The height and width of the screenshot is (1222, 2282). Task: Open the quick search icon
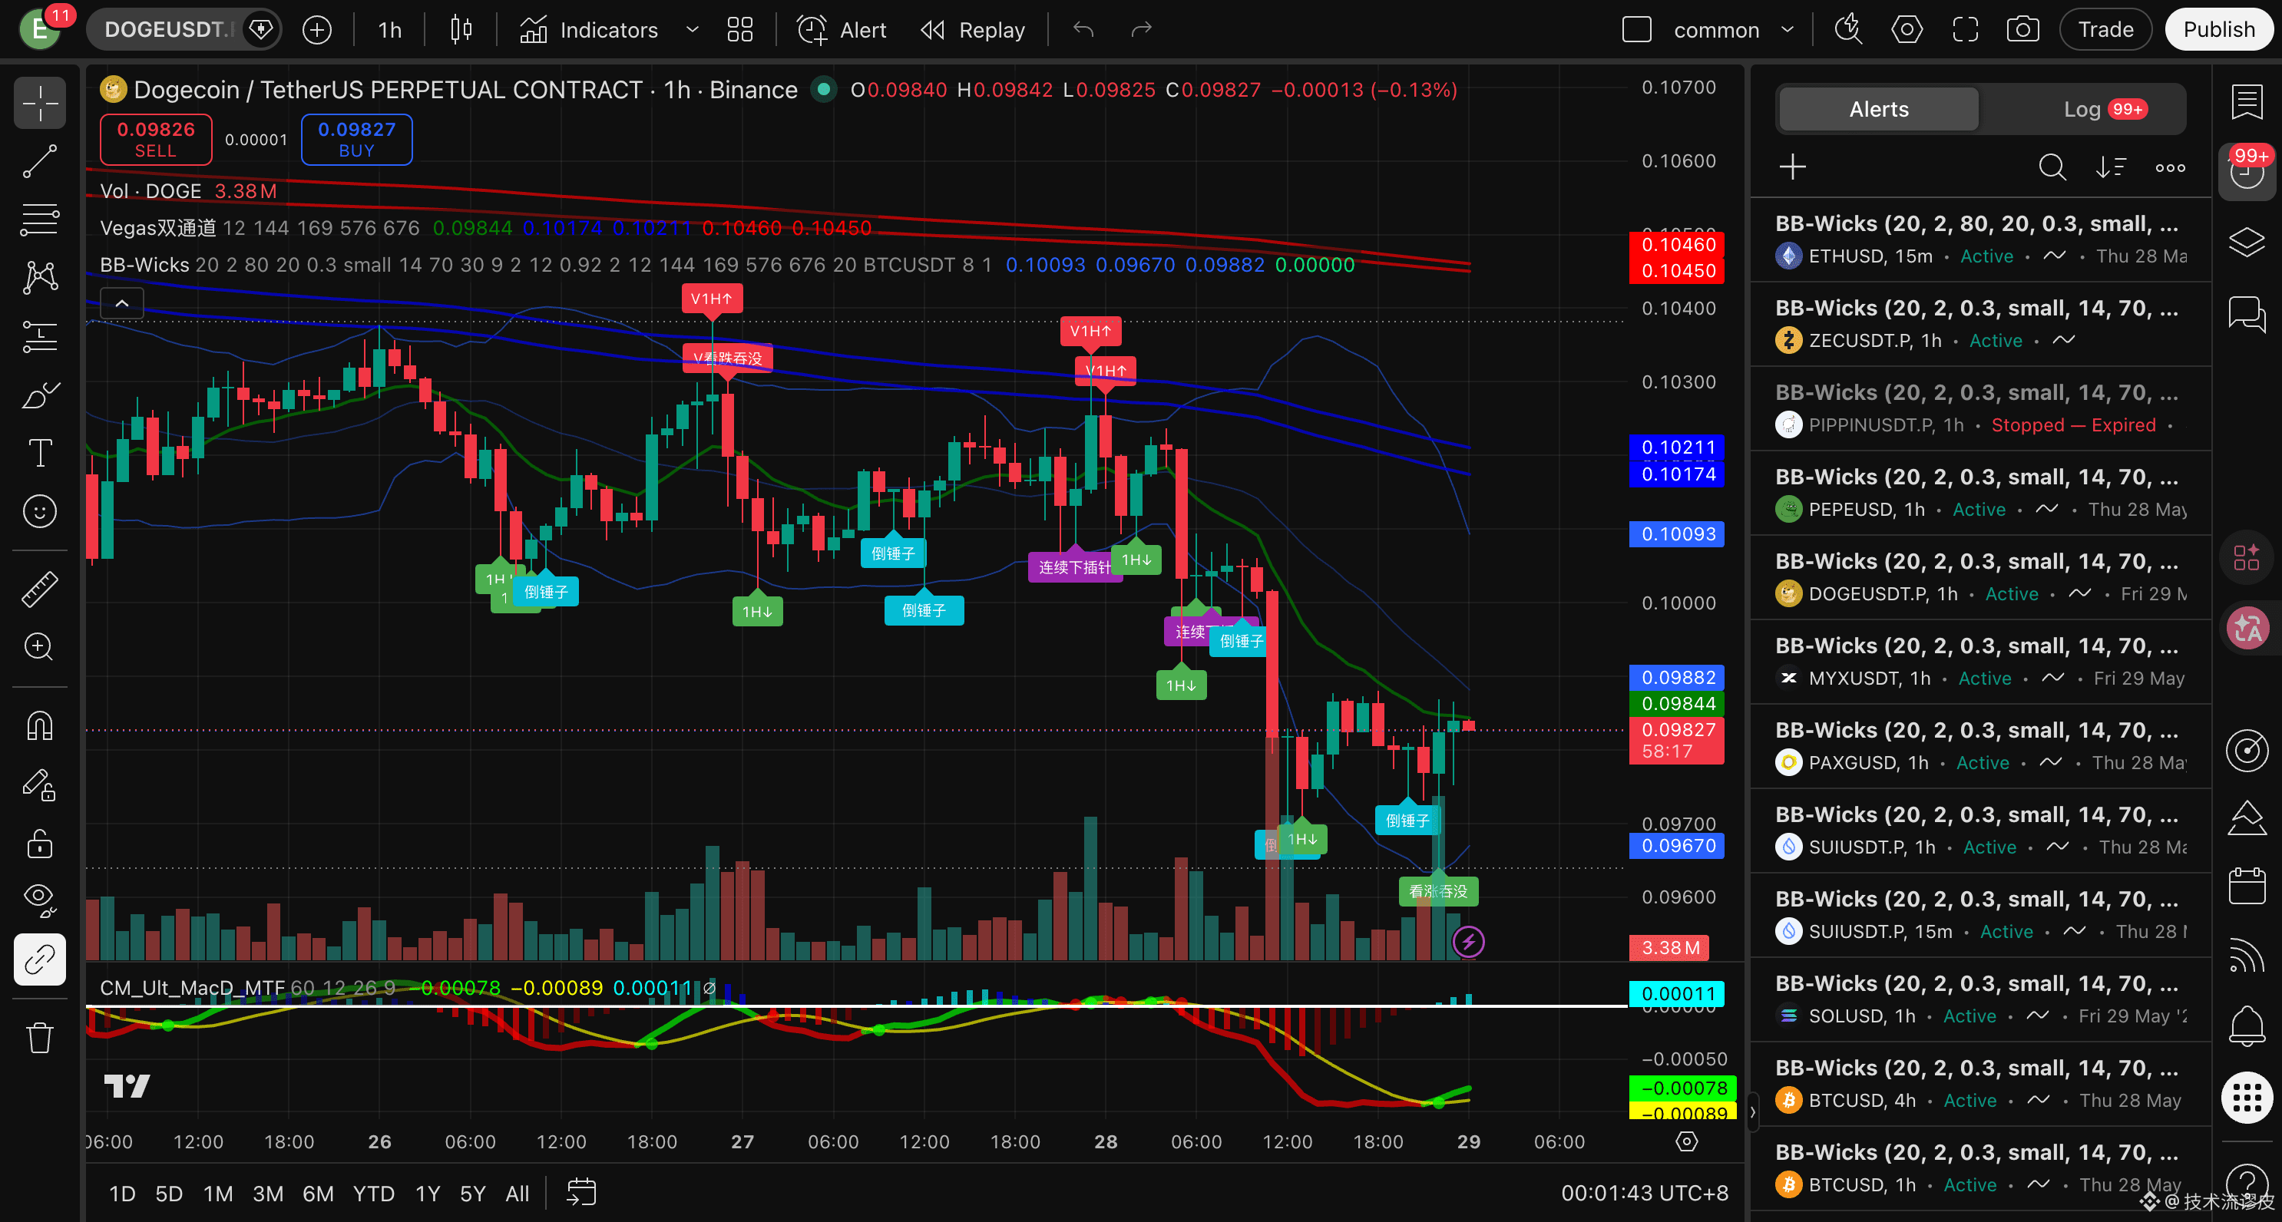click(1848, 30)
